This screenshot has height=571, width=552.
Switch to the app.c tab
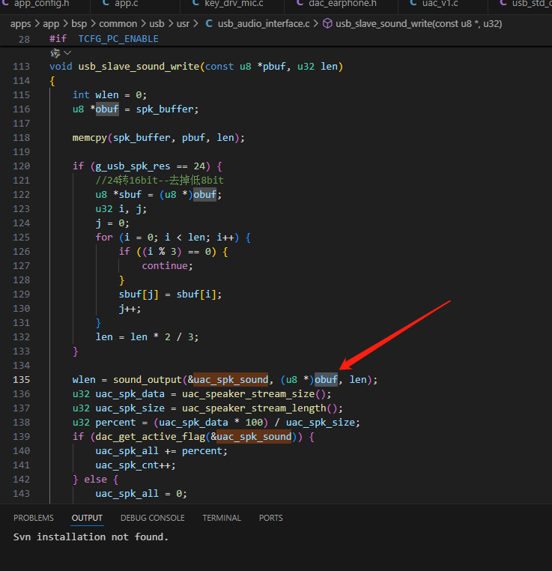pos(127,4)
